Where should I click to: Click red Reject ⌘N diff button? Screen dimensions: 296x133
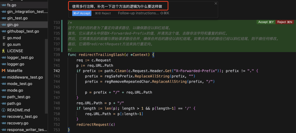(284, 22)
